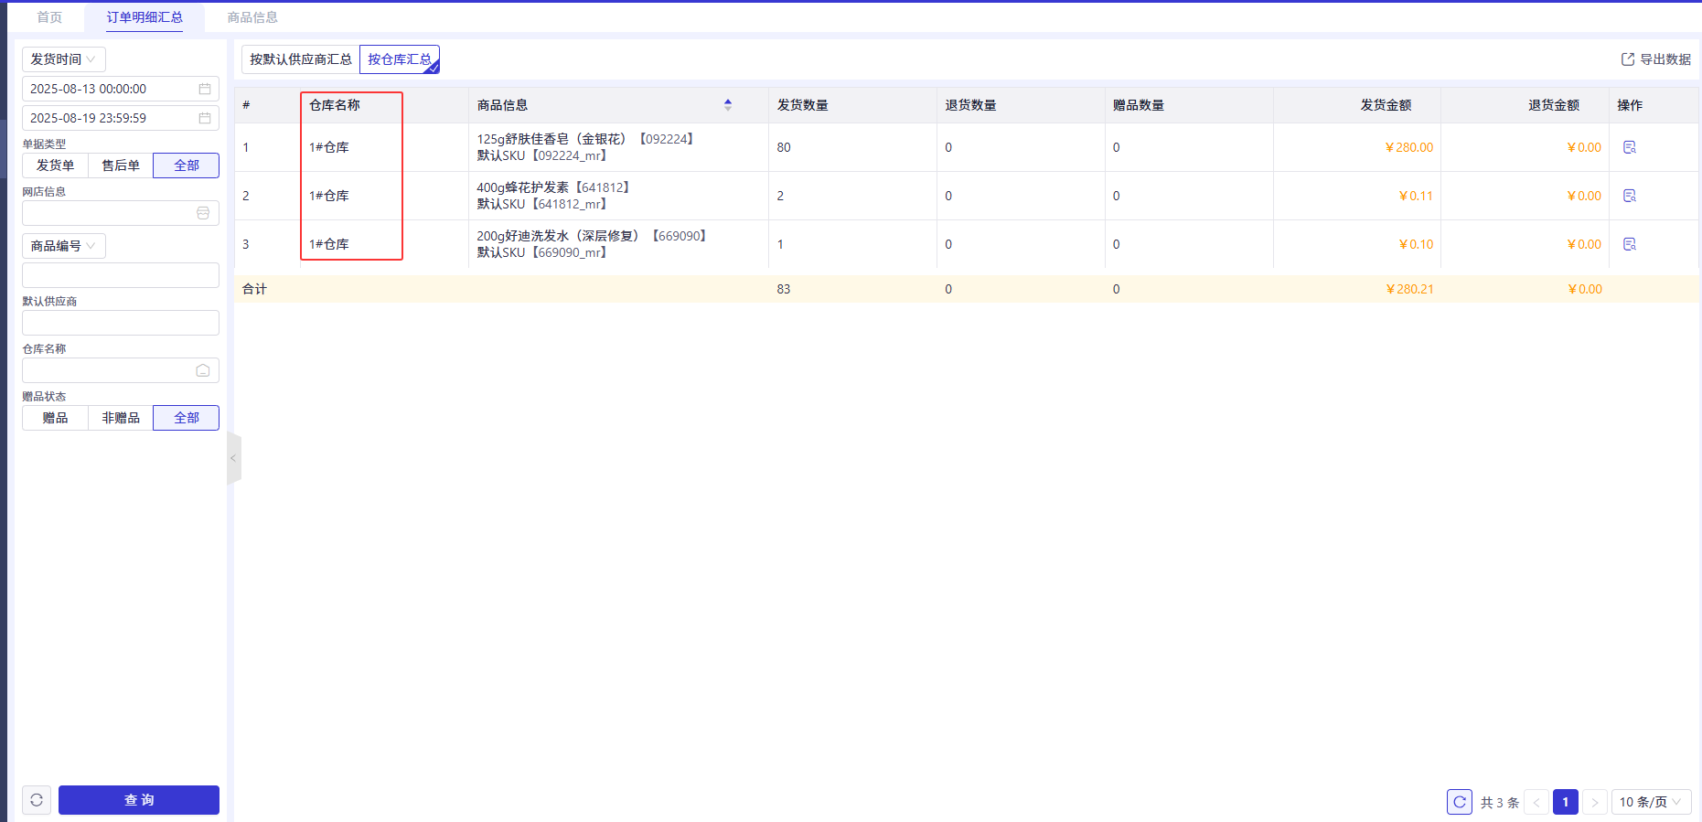The height and width of the screenshot is (822, 1702).
Task: Click the 查询 search button
Action: pyautogui.click(x=139, y=800)
